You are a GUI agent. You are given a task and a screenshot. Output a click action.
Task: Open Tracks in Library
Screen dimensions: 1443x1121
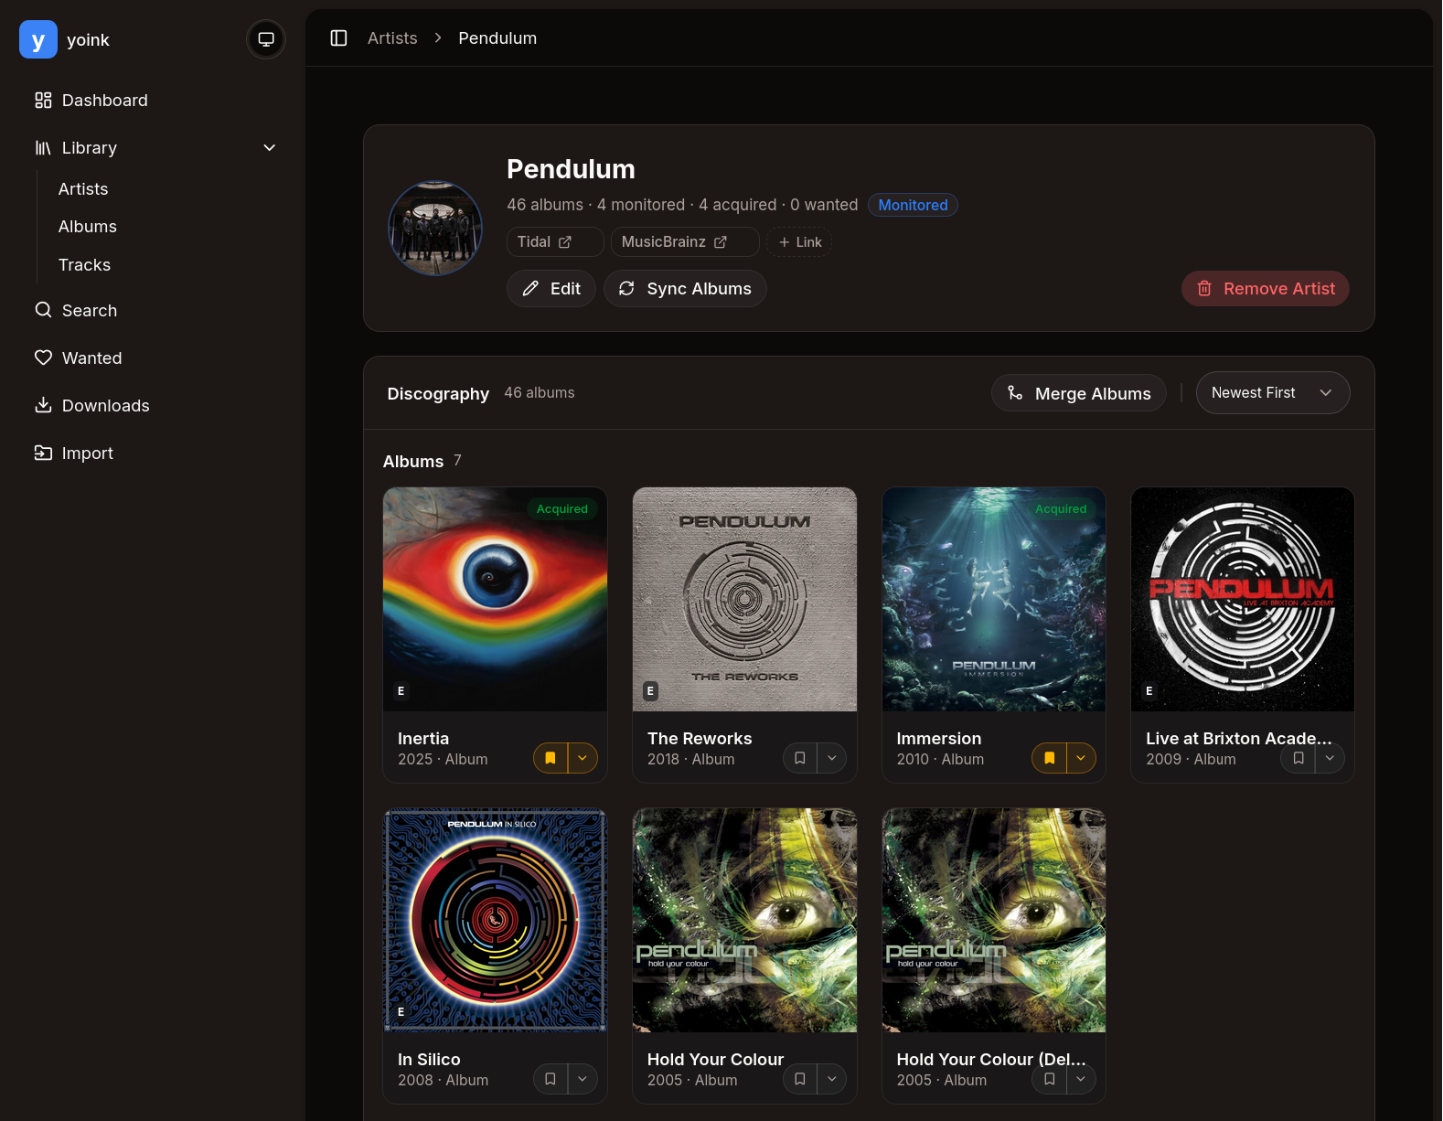point(84,265)
